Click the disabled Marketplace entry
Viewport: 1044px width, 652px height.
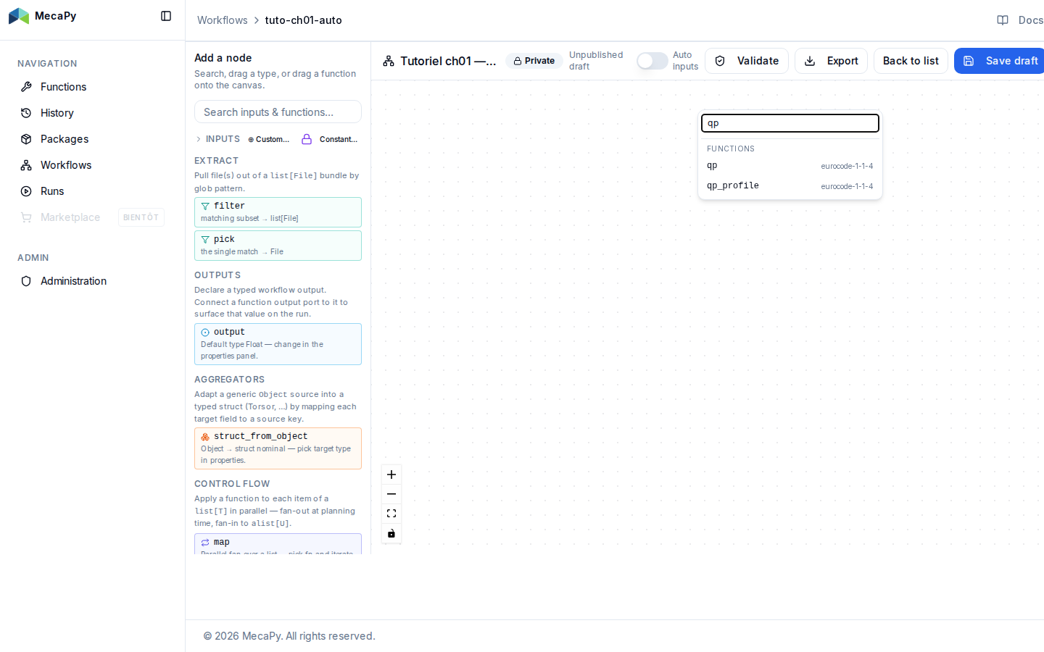point(92,217)
